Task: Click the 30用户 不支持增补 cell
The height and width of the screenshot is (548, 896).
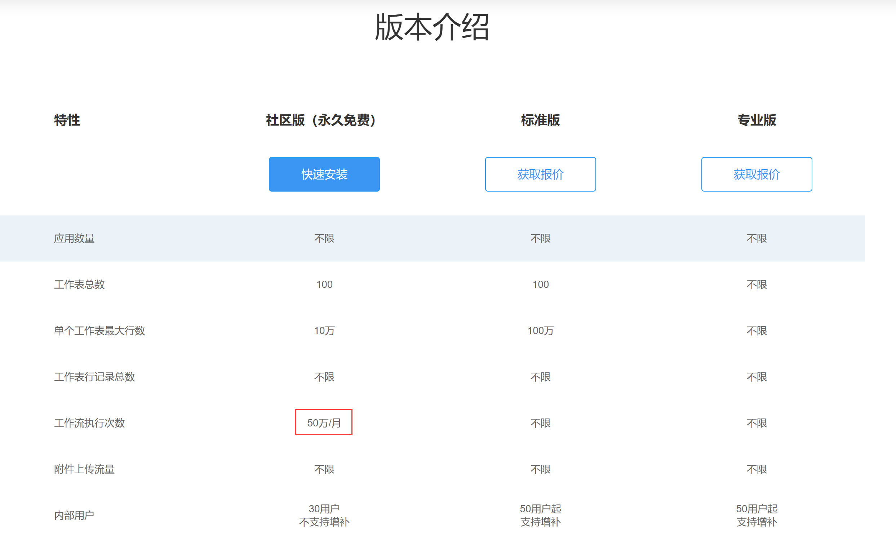Action: pos(324,515)
